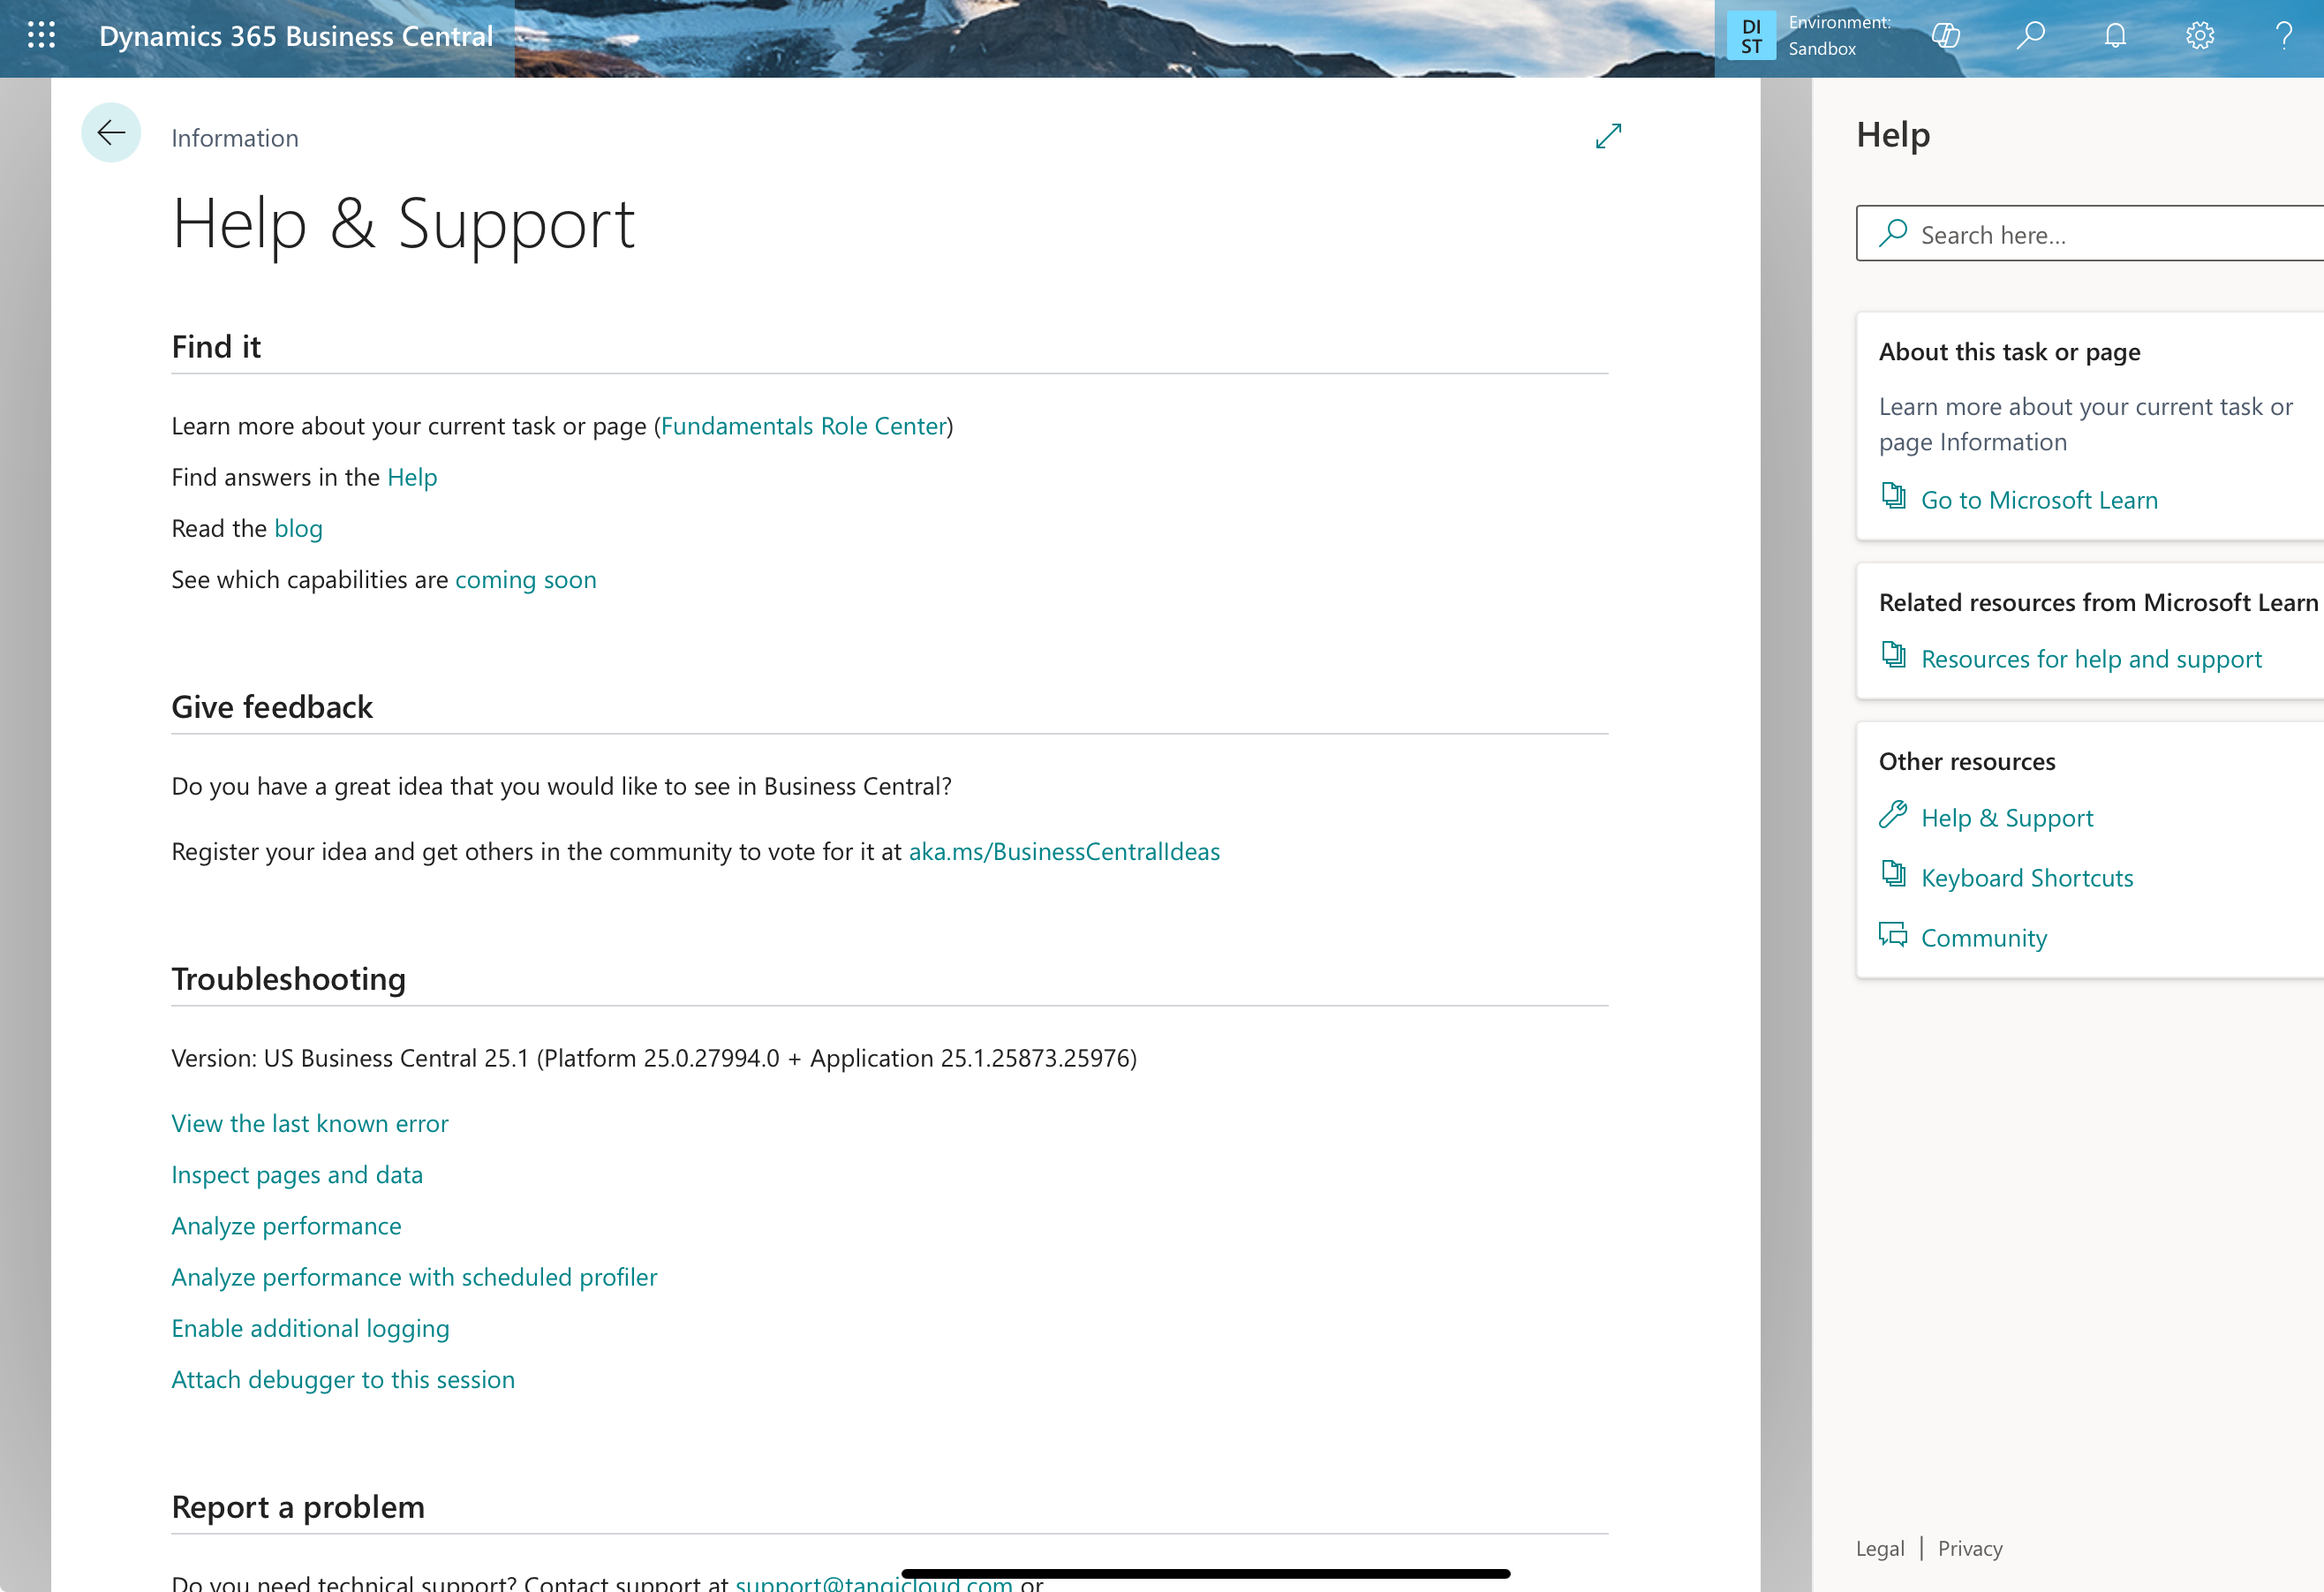Open the Community link
Viewport: 2324px width, 1592px height.
[x=1983, y=938]
